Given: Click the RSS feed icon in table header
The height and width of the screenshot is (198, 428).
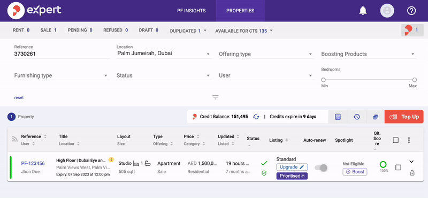Looking at the screenshot, I should [x=15, y=139].
